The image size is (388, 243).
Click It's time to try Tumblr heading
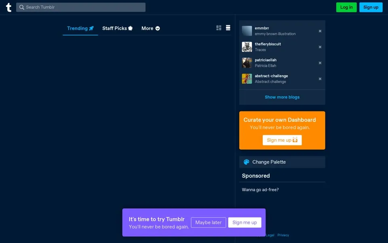tap(157, 219)
